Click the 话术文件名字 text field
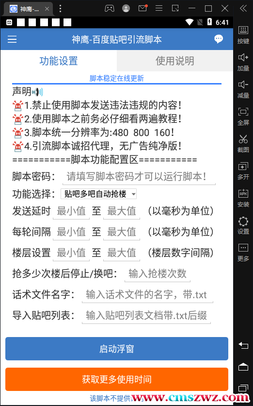Viewport: 253px width, 406px height. pos(147,295)
